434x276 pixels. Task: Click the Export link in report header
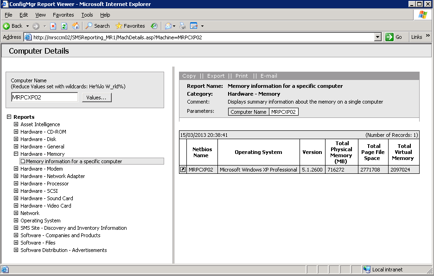[x=216, y=76]
